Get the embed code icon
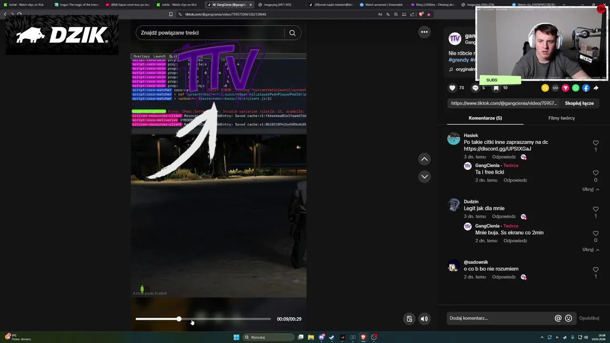The height and width of the screenshot is (343, 610). click(555, 88)
